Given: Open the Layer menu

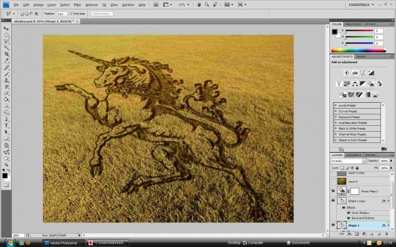Looking at the screenshot, I should (51, 5).
